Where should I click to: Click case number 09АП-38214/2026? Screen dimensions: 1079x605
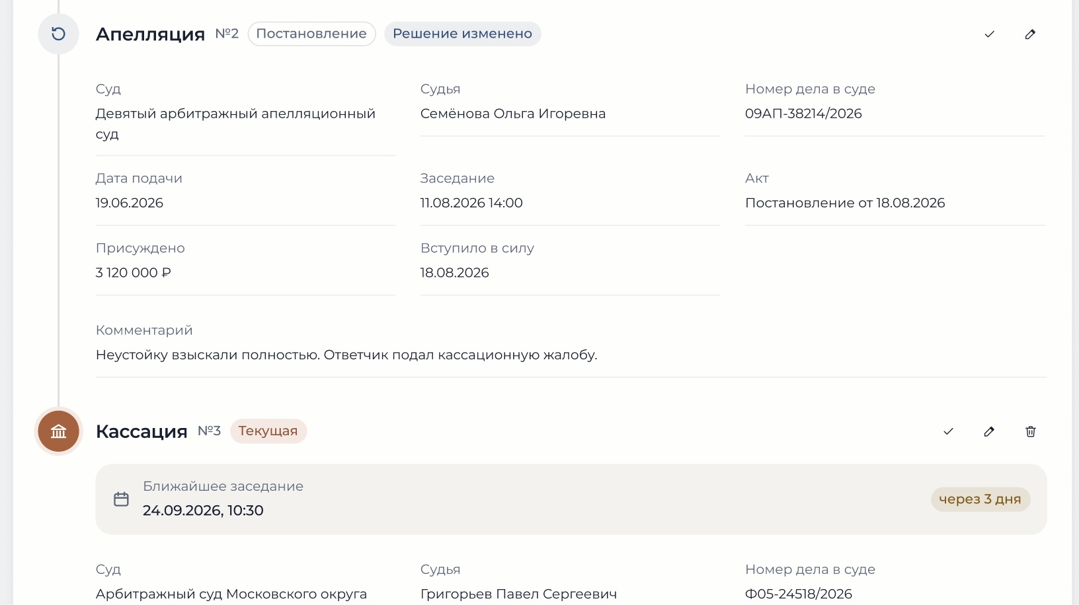pyautogui.click(x=803, y=114)
